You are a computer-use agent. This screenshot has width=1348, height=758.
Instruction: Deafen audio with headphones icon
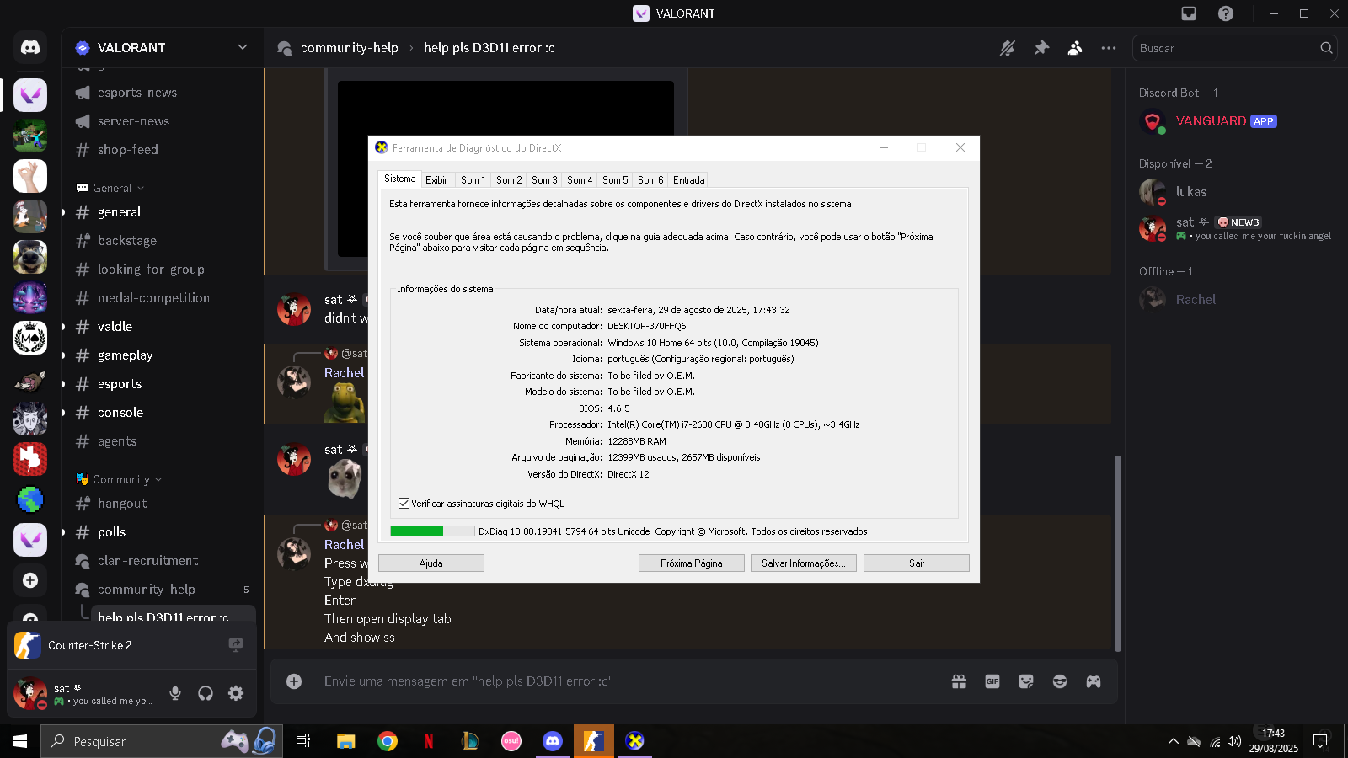point(206,693)
